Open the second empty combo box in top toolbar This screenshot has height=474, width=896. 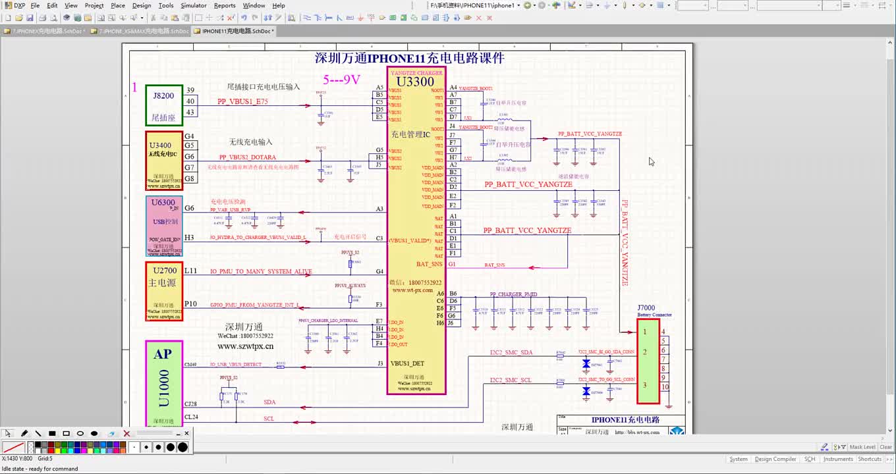click(x=733, y=6)
